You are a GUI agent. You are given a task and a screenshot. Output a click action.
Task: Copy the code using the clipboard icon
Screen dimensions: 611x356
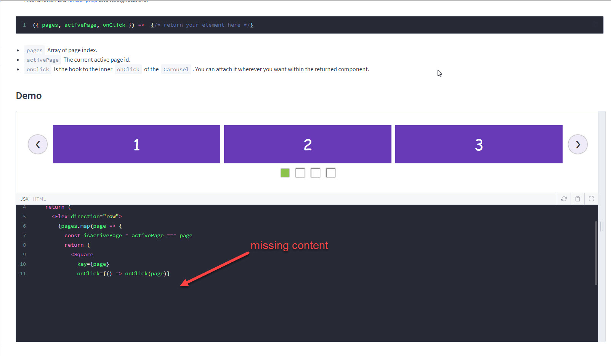(x=577, y=198)
